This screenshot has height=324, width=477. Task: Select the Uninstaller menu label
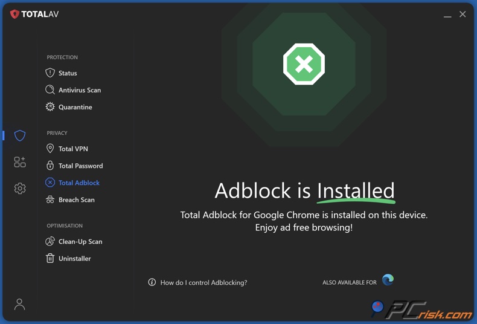tap(74, 259)
